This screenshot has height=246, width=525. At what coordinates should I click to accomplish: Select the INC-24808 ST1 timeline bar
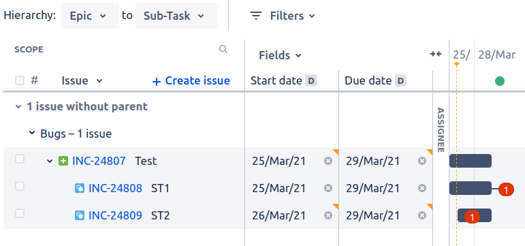[471, 188]
